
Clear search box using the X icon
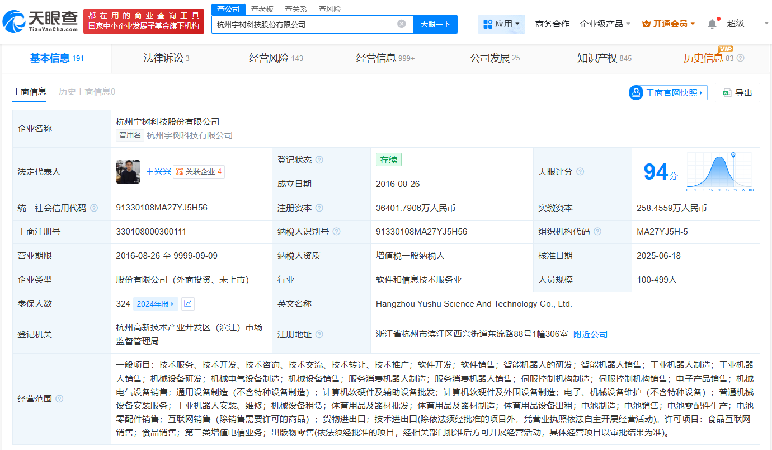coord(401,24)
